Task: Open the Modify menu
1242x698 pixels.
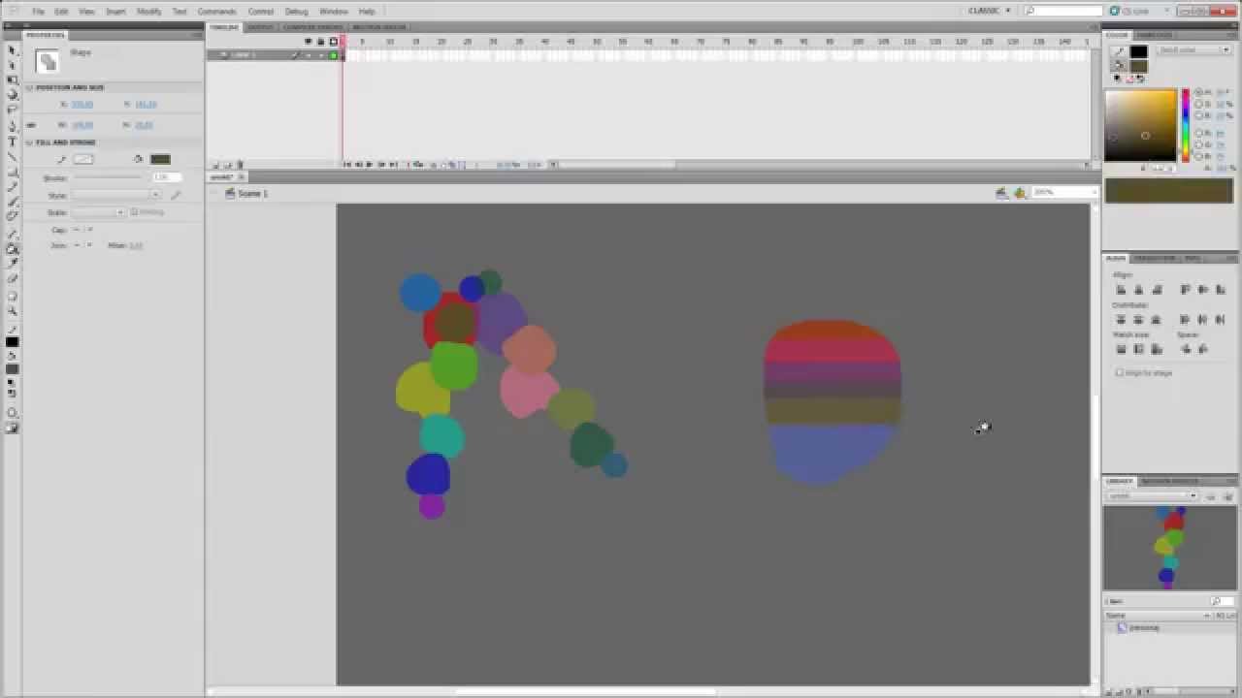Action: pyautogui.click(x=148, y=12)
